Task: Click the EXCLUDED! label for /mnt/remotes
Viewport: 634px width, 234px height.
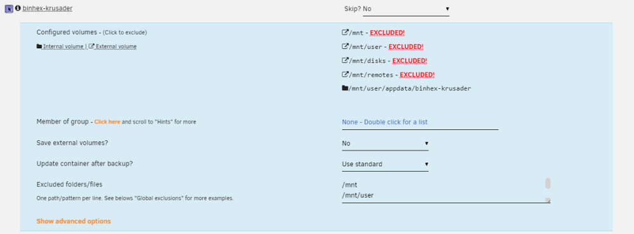Action: [x=417, y=75]
